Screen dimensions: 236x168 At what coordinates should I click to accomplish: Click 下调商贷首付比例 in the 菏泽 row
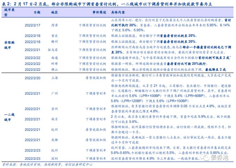click(x=92, y=25)
